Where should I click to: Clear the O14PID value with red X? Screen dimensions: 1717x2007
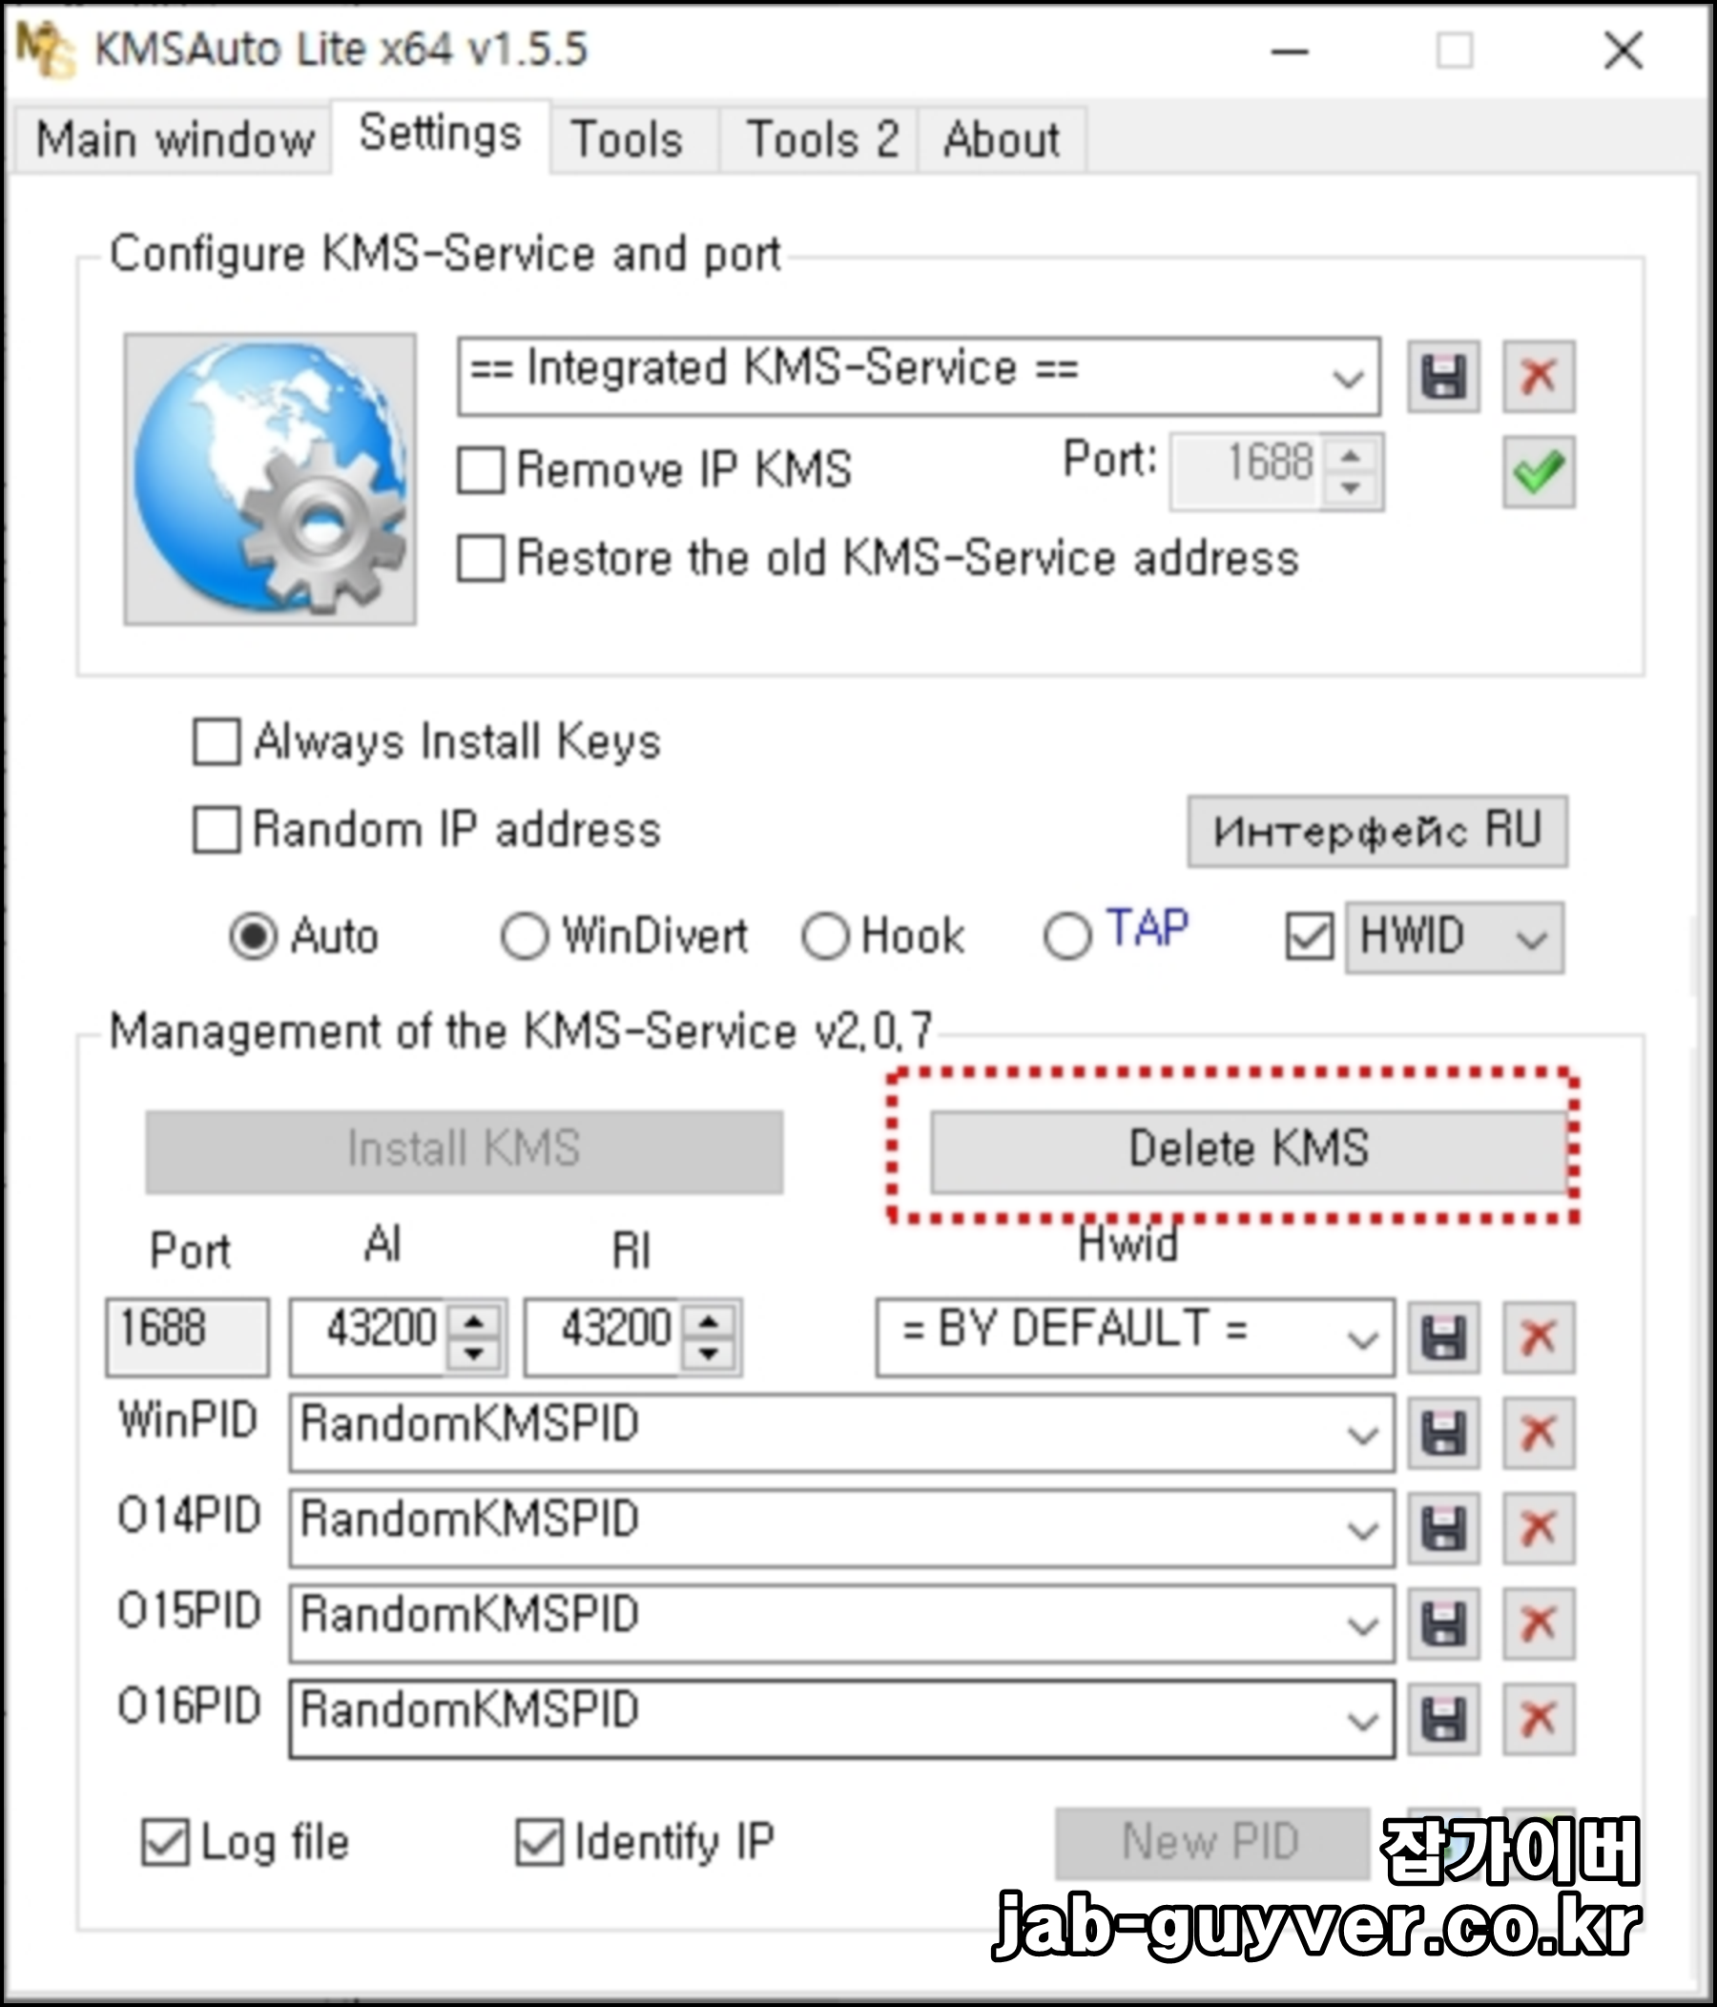(1539, 1528)
